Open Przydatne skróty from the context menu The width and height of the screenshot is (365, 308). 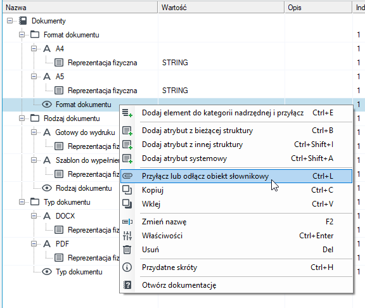(x=236, y=267)
